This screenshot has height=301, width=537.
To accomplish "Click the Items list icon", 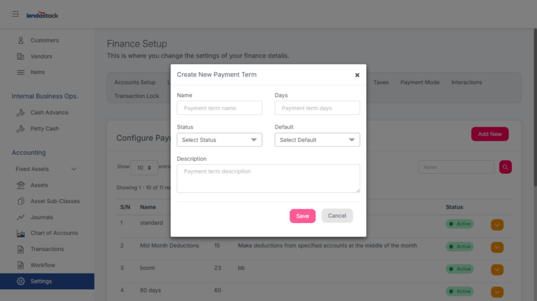I will pyautogui.click(x=21, y=72).
